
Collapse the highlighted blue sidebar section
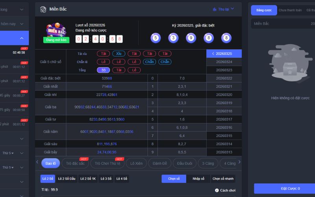[x=22, y=38]
